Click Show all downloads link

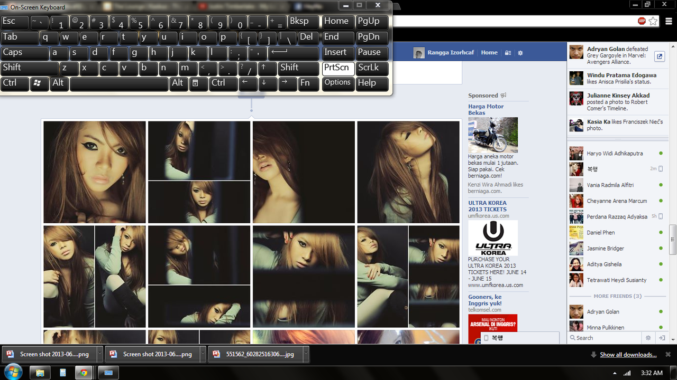click(628, 355)
